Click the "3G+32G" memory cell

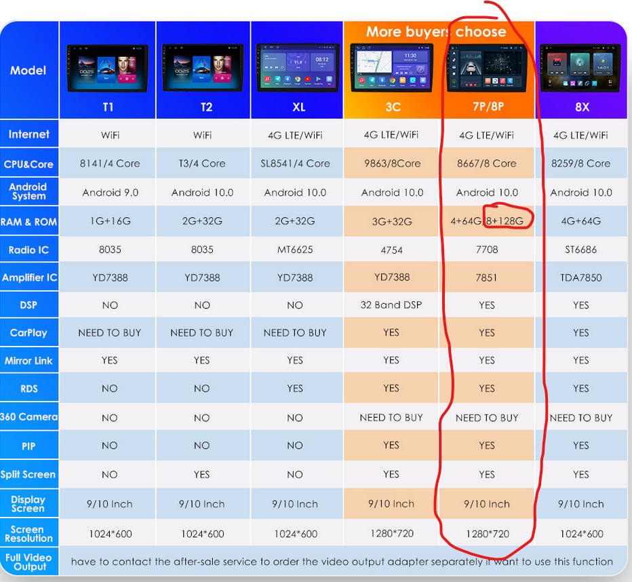coord(392,221)
